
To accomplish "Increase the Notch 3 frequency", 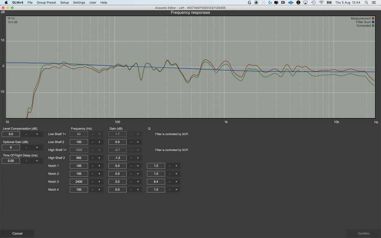I will click(x=99, y=182).
